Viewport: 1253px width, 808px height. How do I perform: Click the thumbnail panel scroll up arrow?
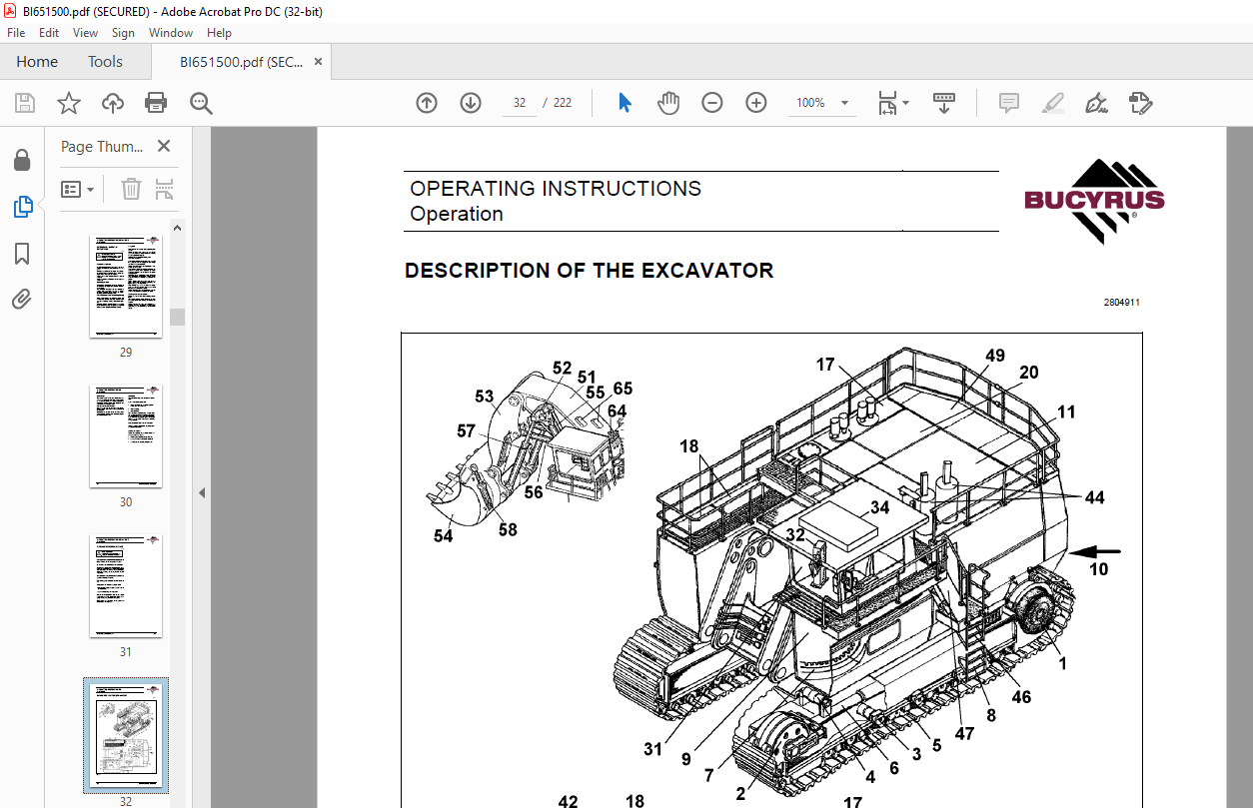point(178,228)
